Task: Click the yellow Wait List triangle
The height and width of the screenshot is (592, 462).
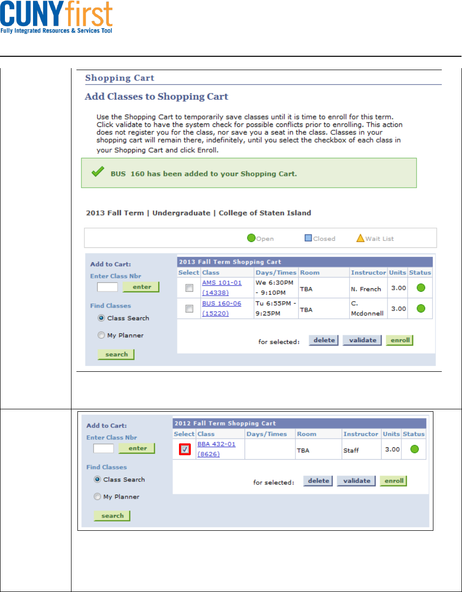Action: click(x=360, y=238)
